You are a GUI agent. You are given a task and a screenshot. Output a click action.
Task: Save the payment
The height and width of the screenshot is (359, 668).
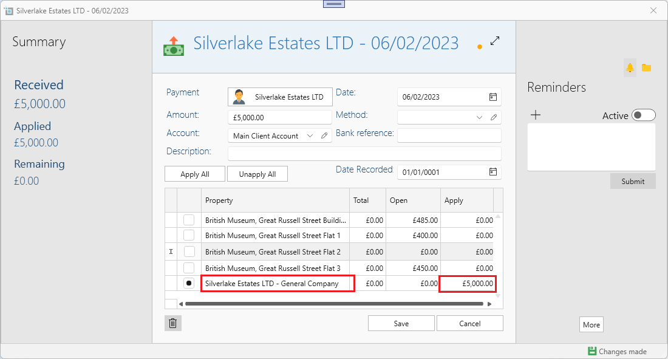coord(401,323)
